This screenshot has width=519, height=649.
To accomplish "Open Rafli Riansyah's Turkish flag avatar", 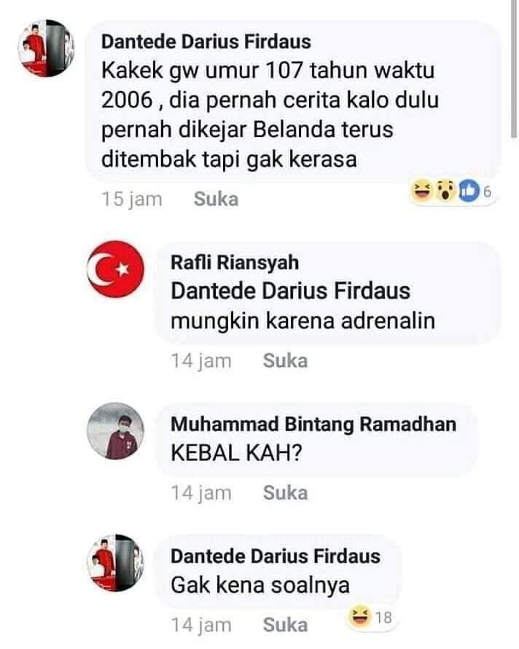I will pos(115,270).
